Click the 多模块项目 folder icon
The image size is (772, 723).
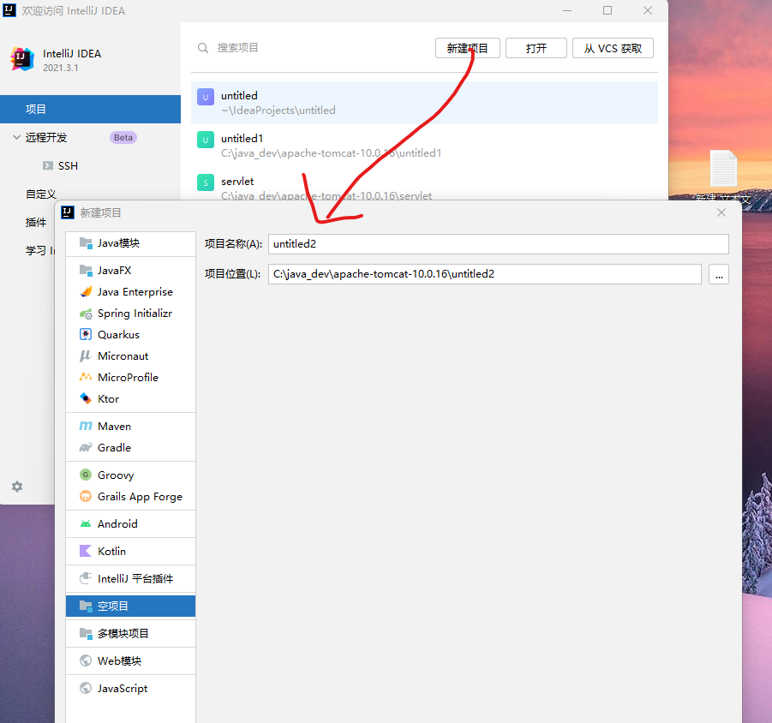pos(86,633)
